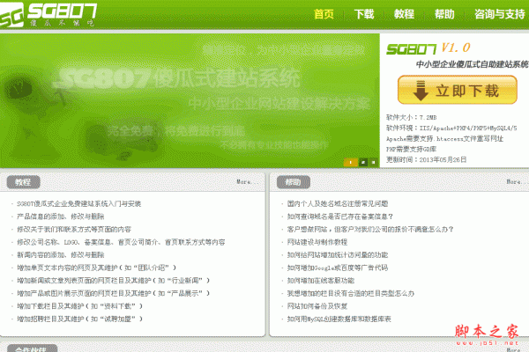
Task: Open the 客户想做网站 pricing question link
Action: pyautogui.click(x=370, y=230)
